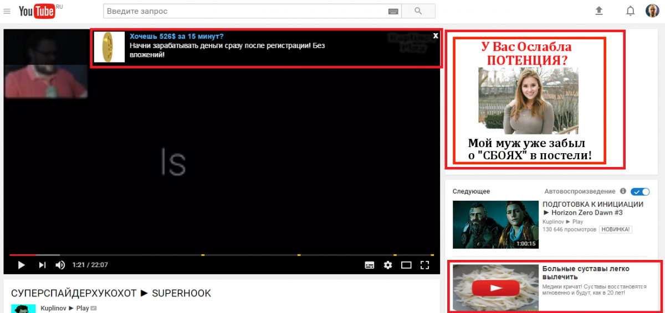Screen dimensions: 665x313
Task: Click the 1:21 / 22:07 time display
Action: click(90, 265)
